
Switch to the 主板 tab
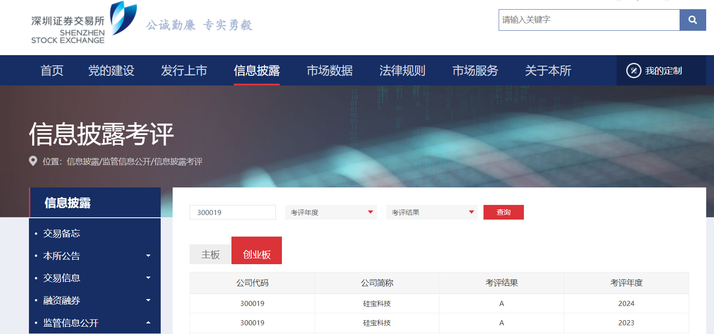pos(210,255)
